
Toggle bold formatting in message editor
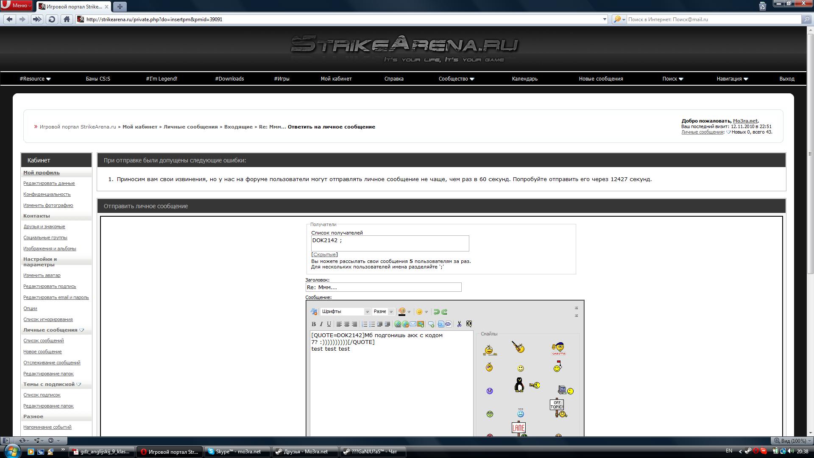314,324
